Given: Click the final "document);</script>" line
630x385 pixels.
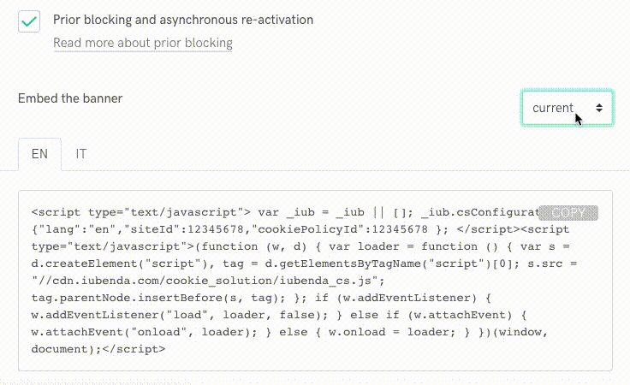Looking at the screenshot, I should 98,349.
